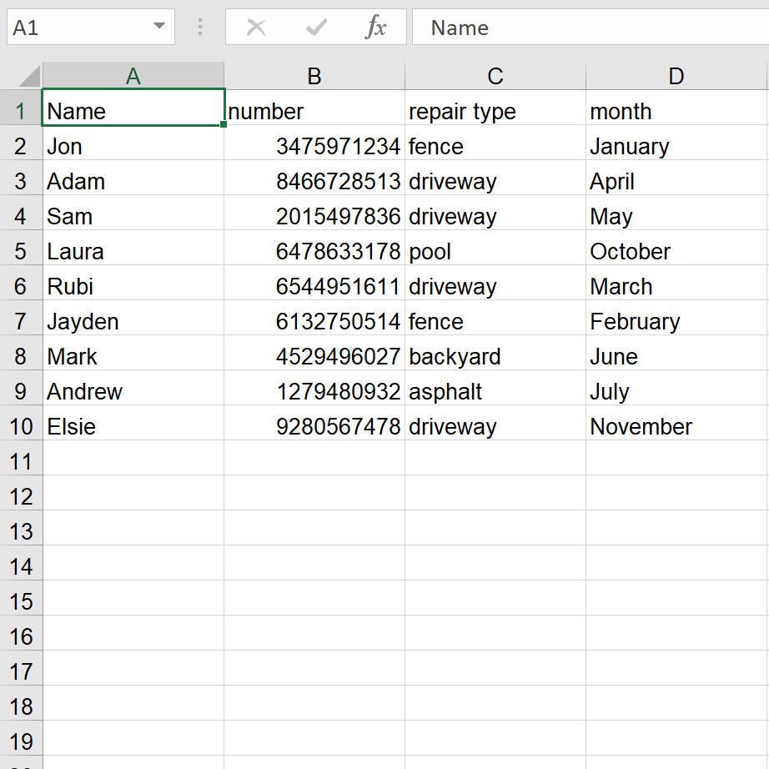Select column C header
Screen dimensions: 769x769
tap(495, 76)
